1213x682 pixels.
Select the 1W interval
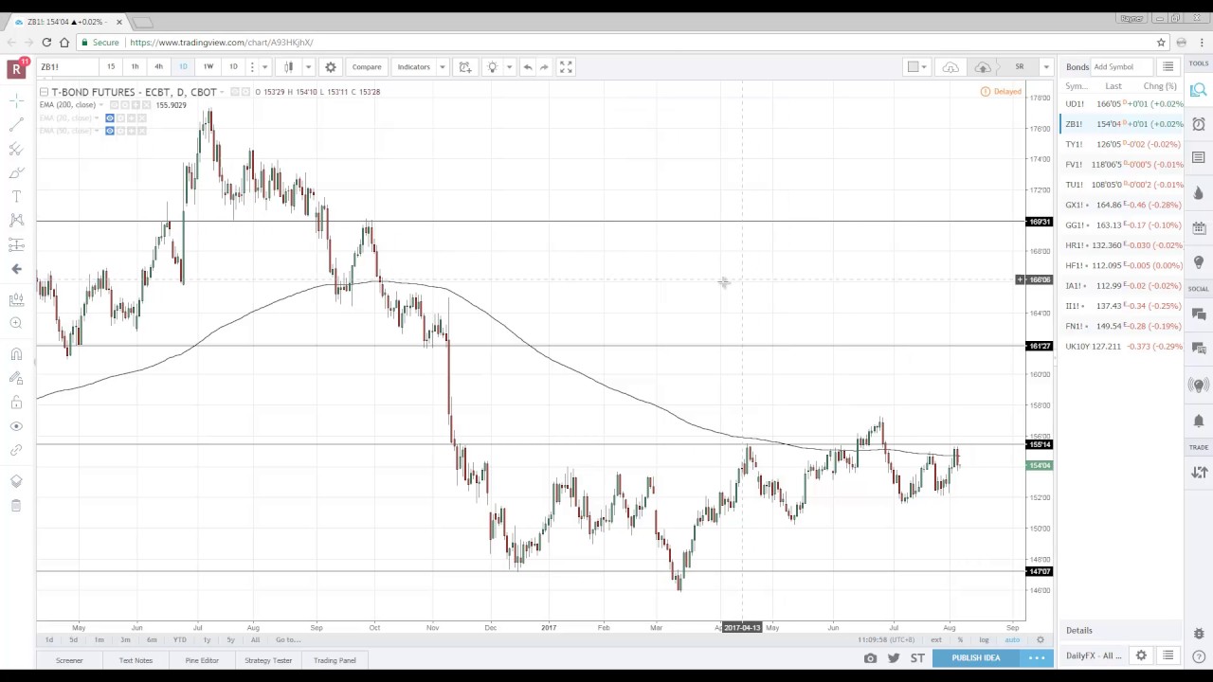pyautogui.click(x=208, y=67)
